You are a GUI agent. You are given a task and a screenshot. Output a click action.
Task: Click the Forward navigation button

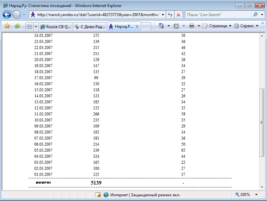pos(16,14)
